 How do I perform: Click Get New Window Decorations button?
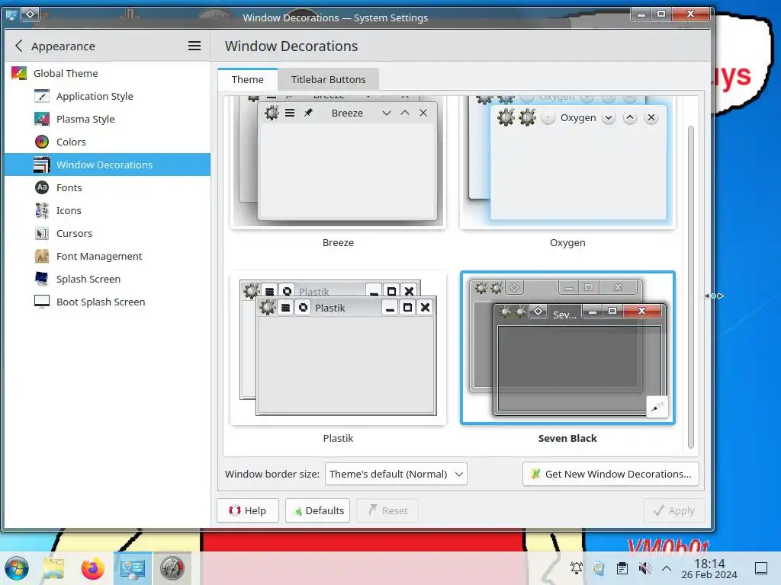coord(611,474)
